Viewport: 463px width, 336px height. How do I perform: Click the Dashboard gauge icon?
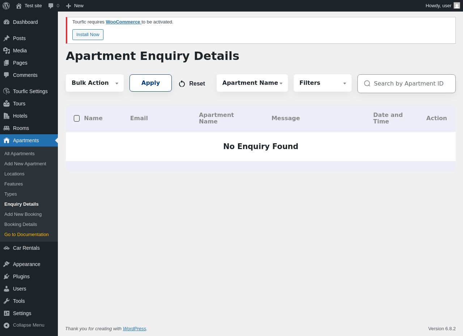tap(7, 22)
